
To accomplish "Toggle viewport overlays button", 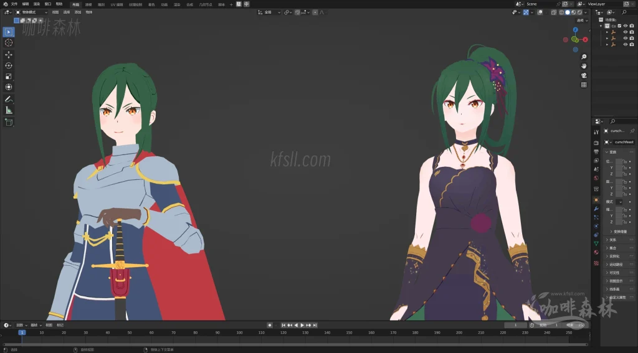I will pyautogui.click(x=540, y=12).
